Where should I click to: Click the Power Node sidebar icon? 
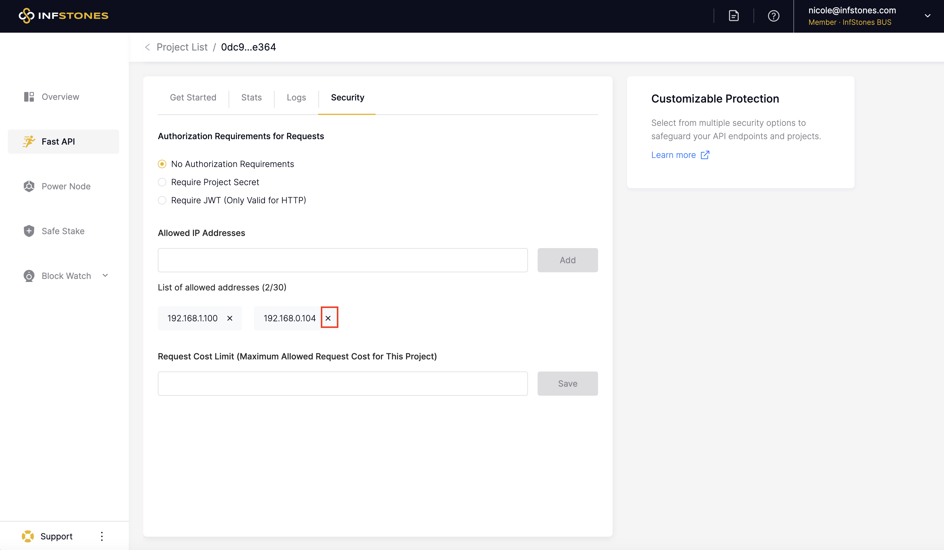tap(29, 186)
